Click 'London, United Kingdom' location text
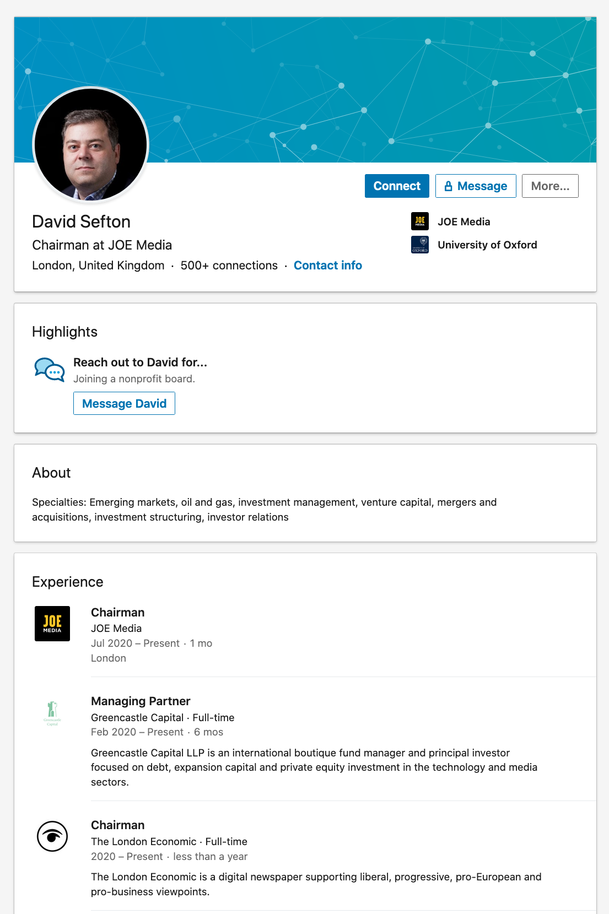The image size is (609, 914). coord(98,266)
